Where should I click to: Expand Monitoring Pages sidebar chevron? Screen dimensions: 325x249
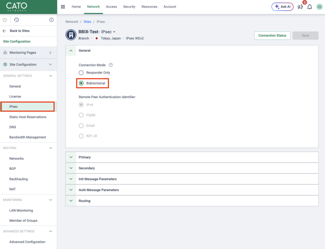pyautogui.click(x=50, y=53)
